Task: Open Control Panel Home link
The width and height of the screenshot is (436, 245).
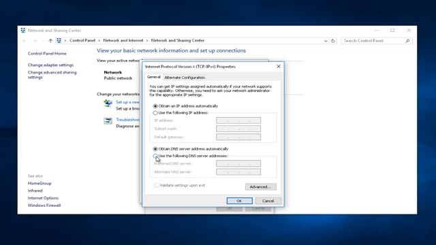Action: (47, 53)
